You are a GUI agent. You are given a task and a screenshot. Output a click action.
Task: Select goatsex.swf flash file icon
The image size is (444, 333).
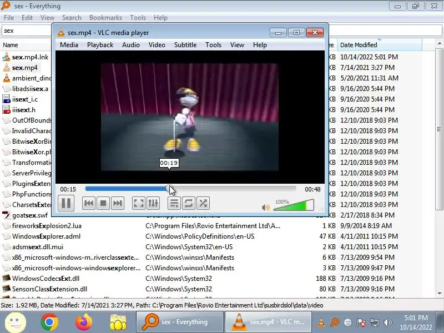[x=6, y=215]
